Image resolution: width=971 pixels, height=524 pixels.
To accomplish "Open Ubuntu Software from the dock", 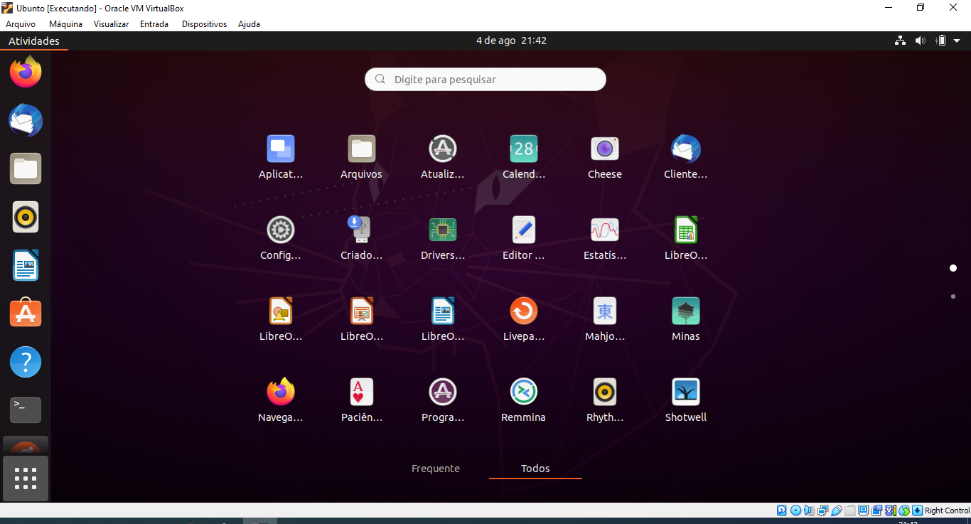I will pyautogui.click(x=26, y=313).
